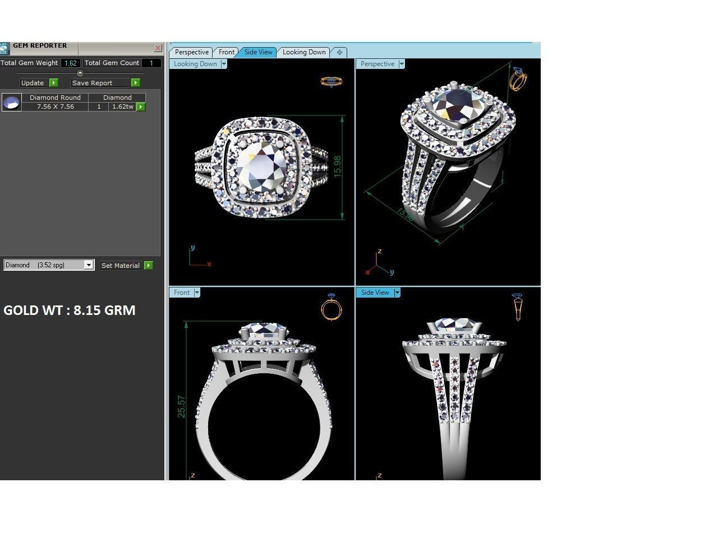This screenshot has width=718, height=538.
Task: Click the Set Material button
Action: 121,266
